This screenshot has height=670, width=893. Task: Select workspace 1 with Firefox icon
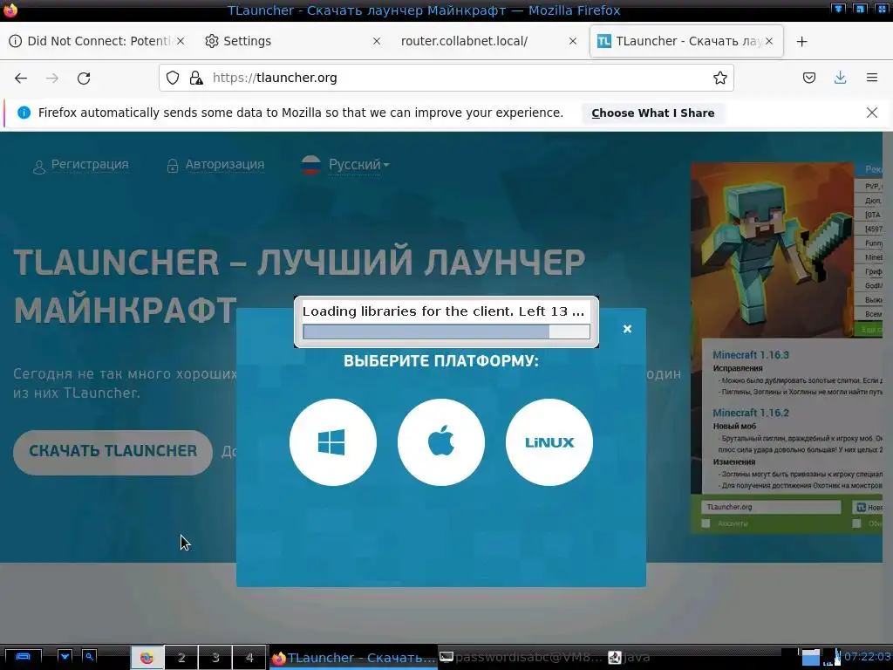click(147, 658)
